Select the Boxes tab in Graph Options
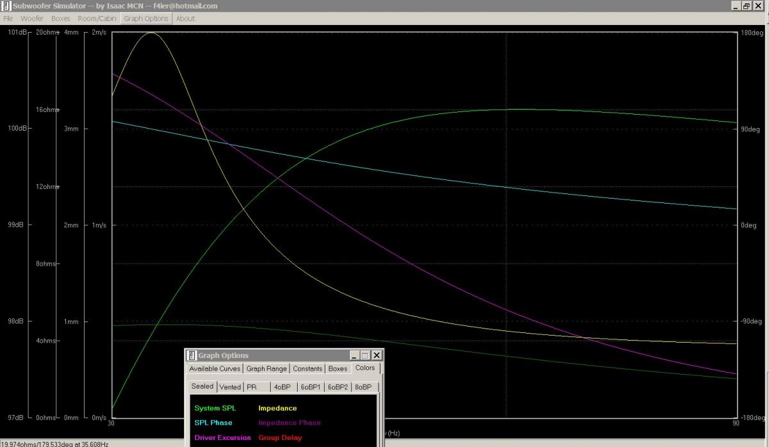 pos(338,369)
